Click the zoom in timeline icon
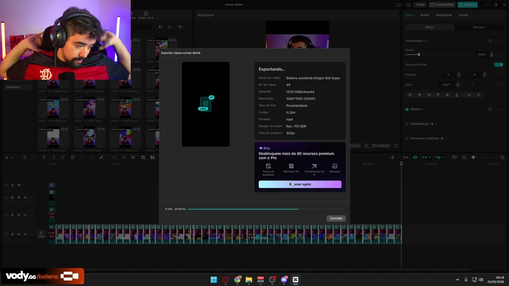 [502, 157]
